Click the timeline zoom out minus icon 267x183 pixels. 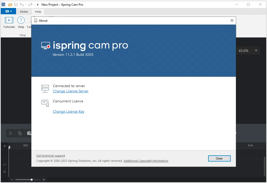(x=12, y=180)
